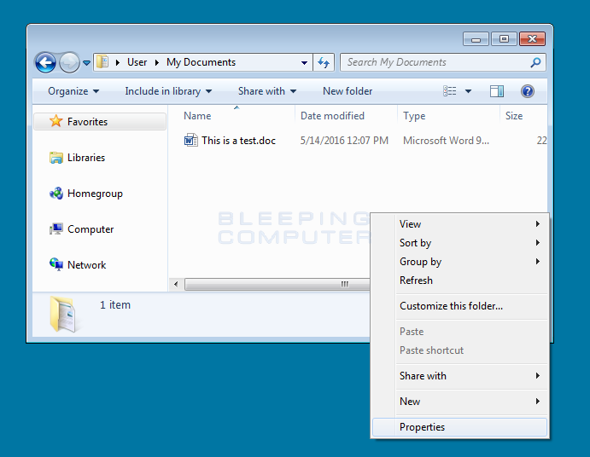This screenshot has height=457, width=590.
Task: Choose Properties from the context menu
Action: (460, 427)
